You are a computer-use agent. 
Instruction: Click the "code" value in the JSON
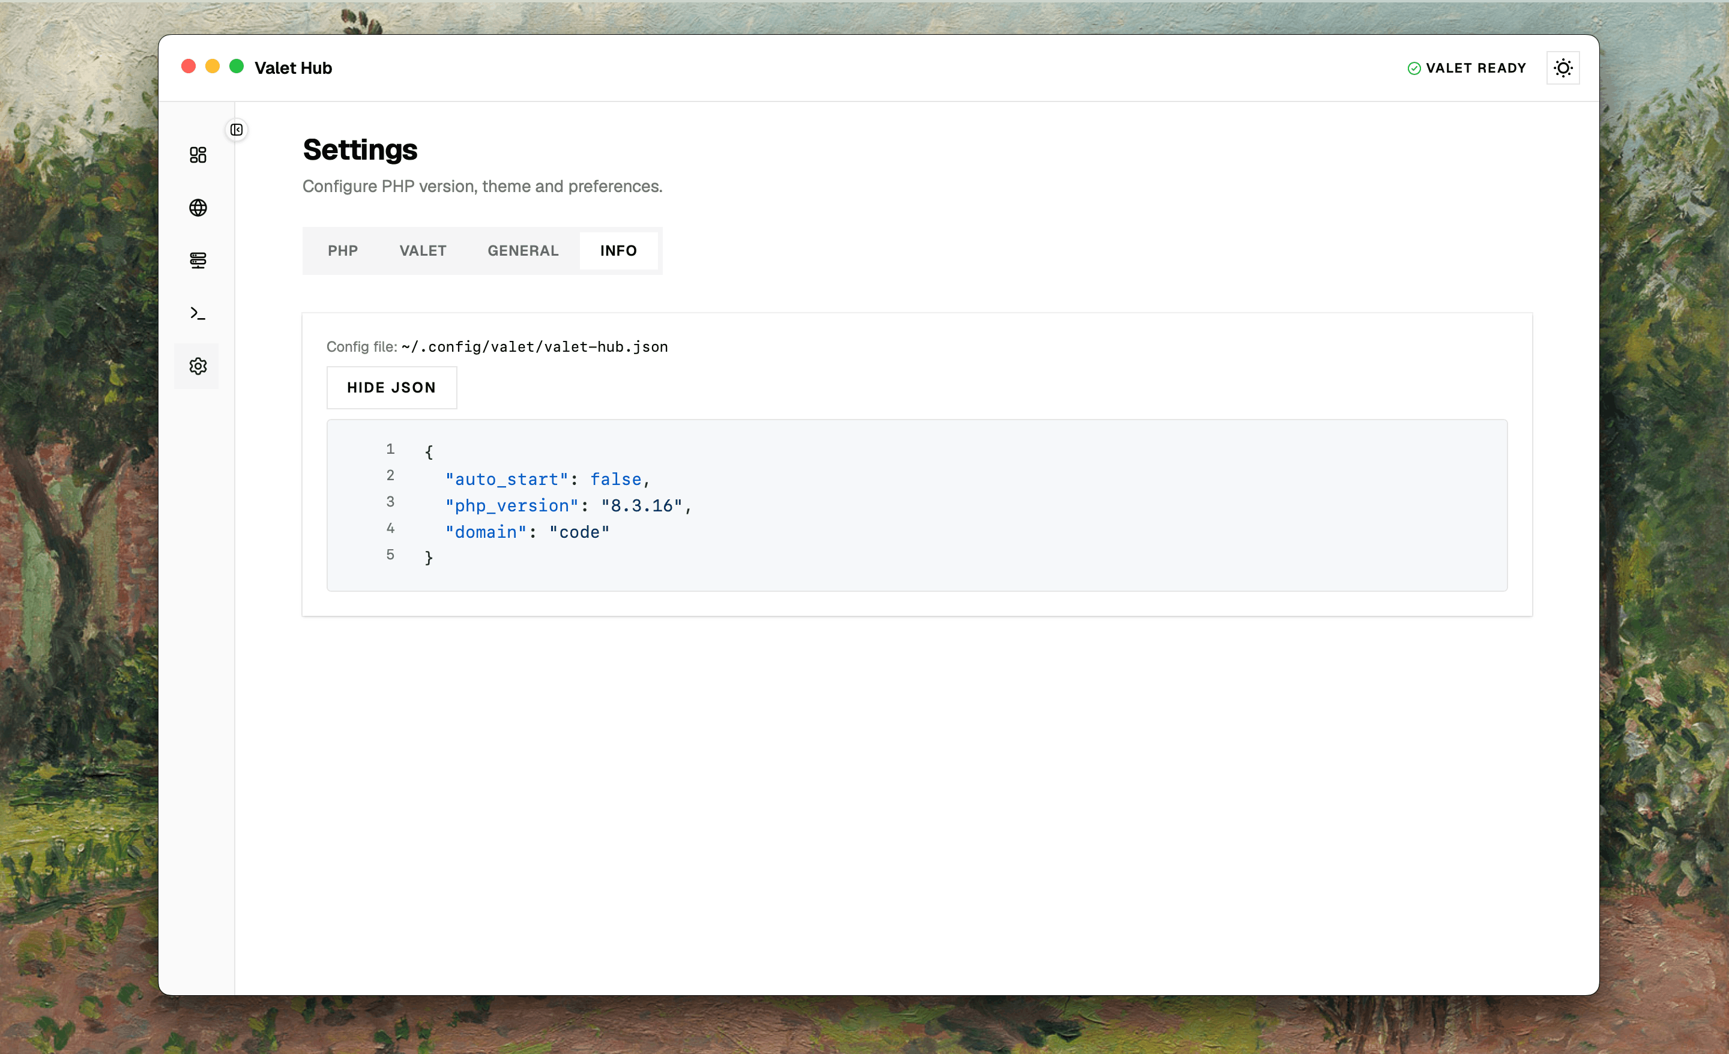pos(579,532)
